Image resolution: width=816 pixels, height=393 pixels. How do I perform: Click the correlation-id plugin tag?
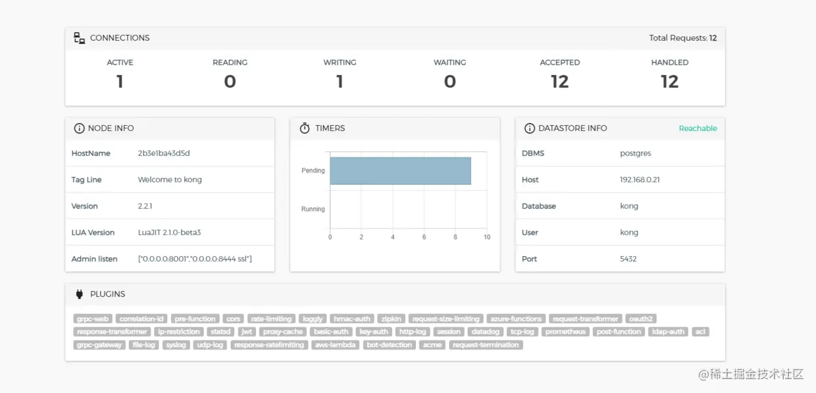pos(141,319)
